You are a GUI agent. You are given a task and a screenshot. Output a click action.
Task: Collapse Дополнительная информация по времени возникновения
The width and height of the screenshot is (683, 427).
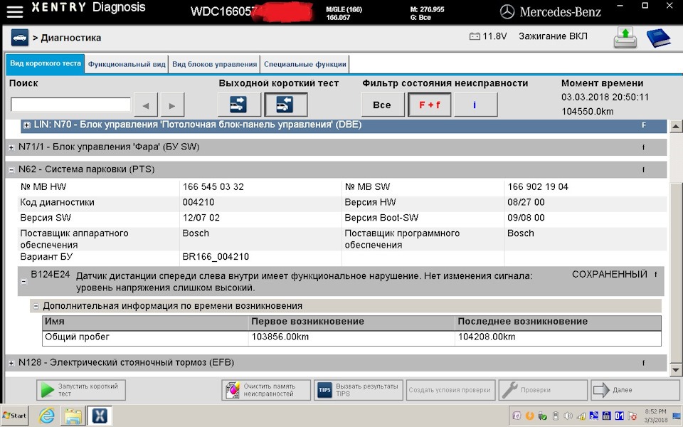pyautogui.click(x=36, y=306)
